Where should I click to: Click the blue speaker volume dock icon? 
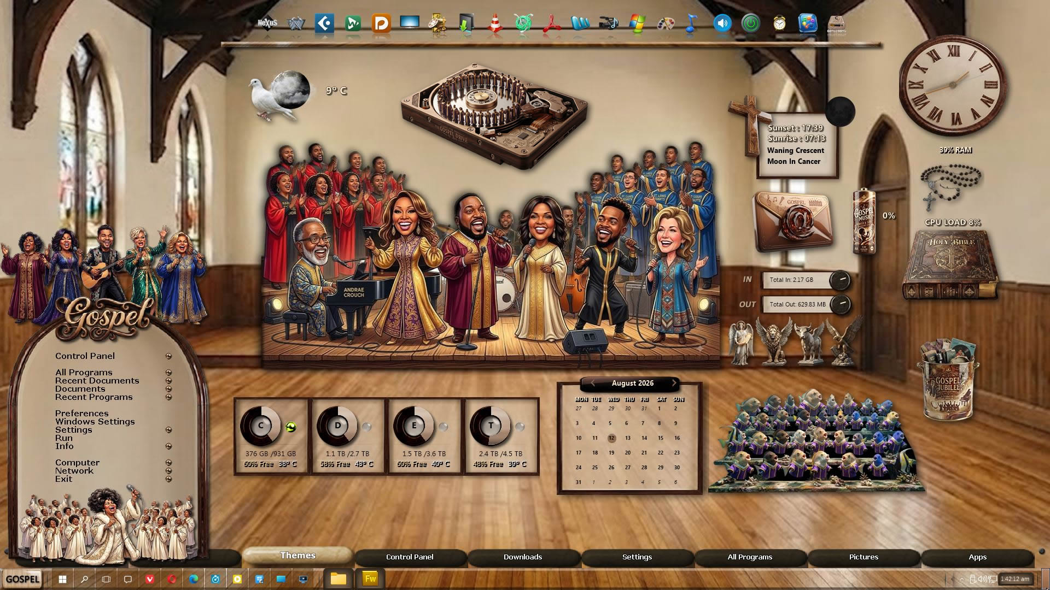coord(722,23)
